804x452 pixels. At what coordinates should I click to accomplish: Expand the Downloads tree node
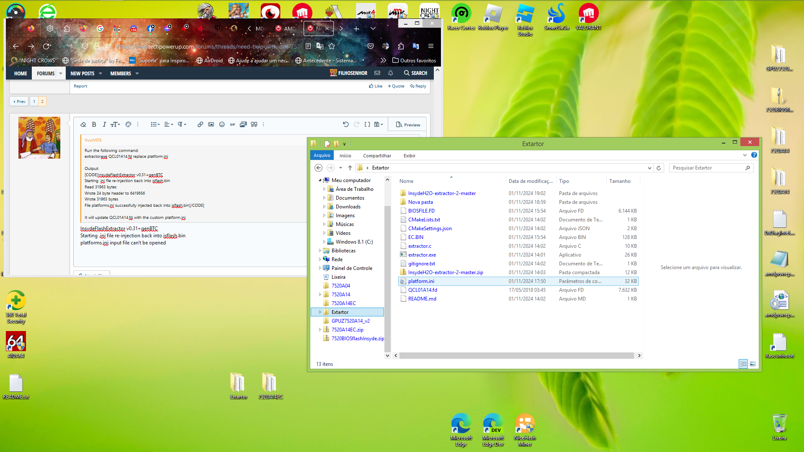coord(324,207)
